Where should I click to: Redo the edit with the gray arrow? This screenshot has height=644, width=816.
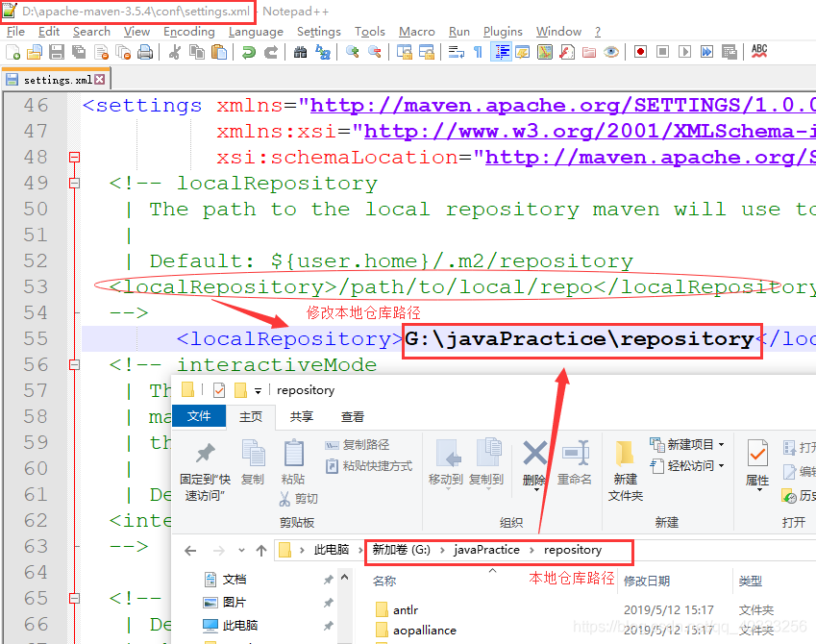click(x=271, y=52)
